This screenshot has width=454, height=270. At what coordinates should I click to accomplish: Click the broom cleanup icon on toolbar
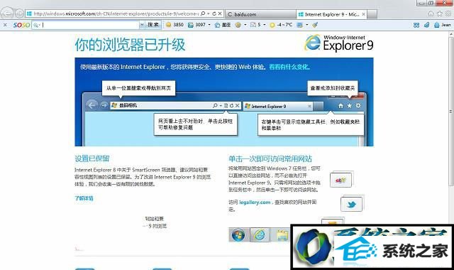pyautogui.click(x=315, y=25)
